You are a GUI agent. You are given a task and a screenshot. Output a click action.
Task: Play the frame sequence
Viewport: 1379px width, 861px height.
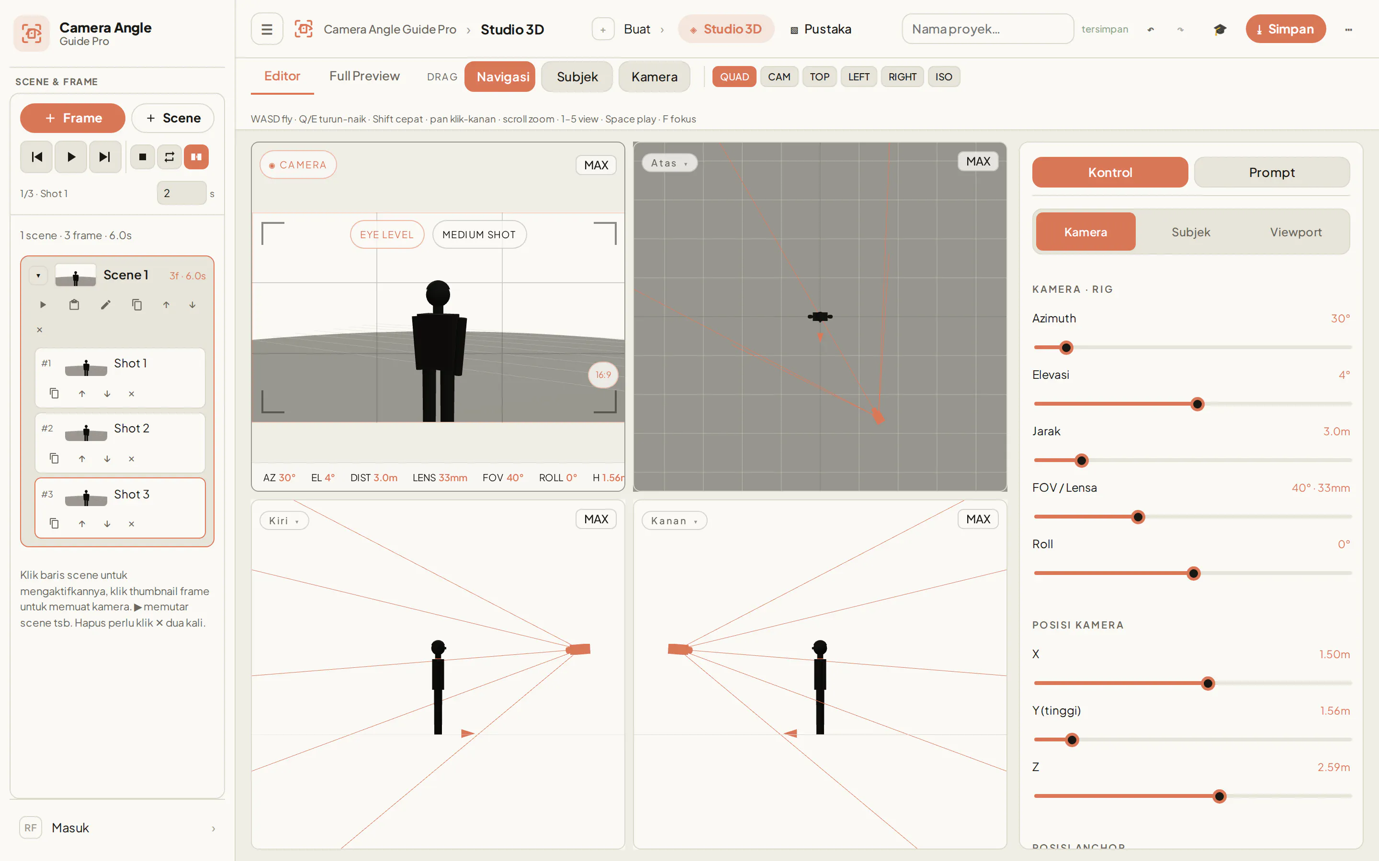(71, 156)
